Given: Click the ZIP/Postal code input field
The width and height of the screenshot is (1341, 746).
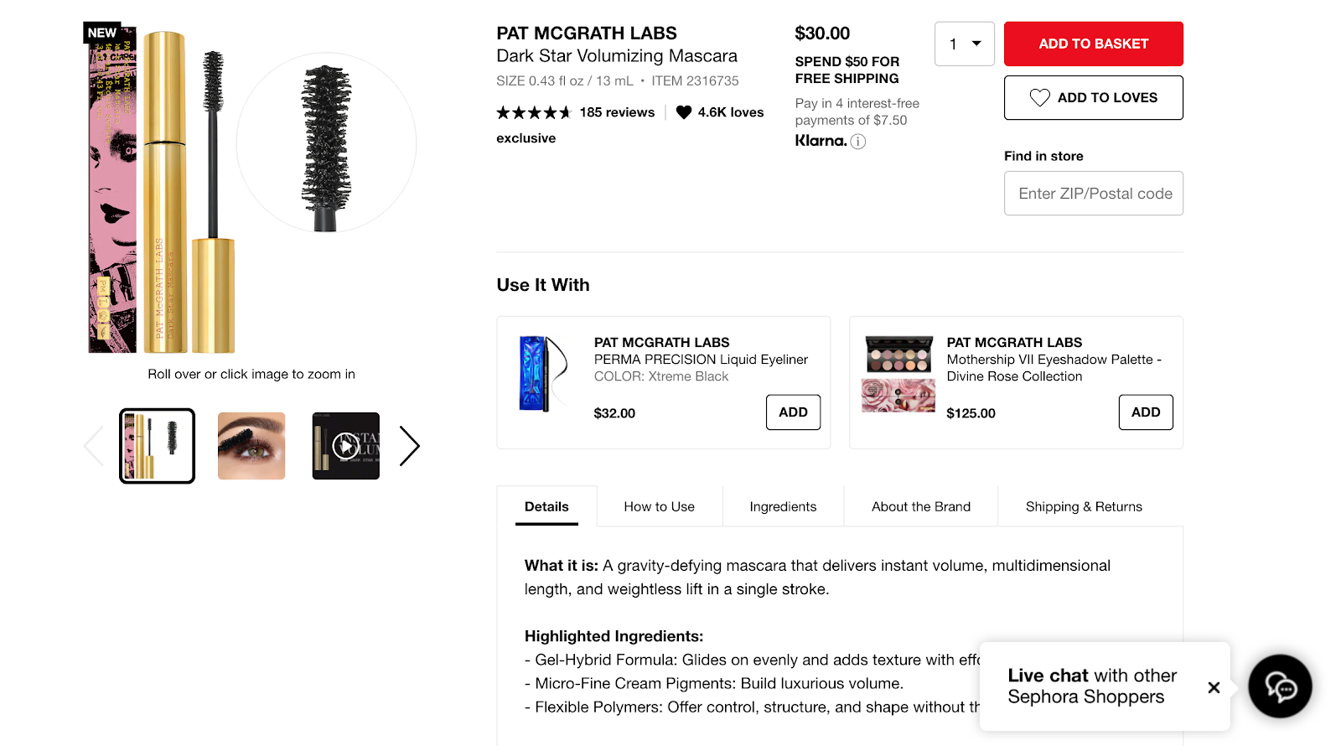Looking at the screenshot, I should point(1093,193).
